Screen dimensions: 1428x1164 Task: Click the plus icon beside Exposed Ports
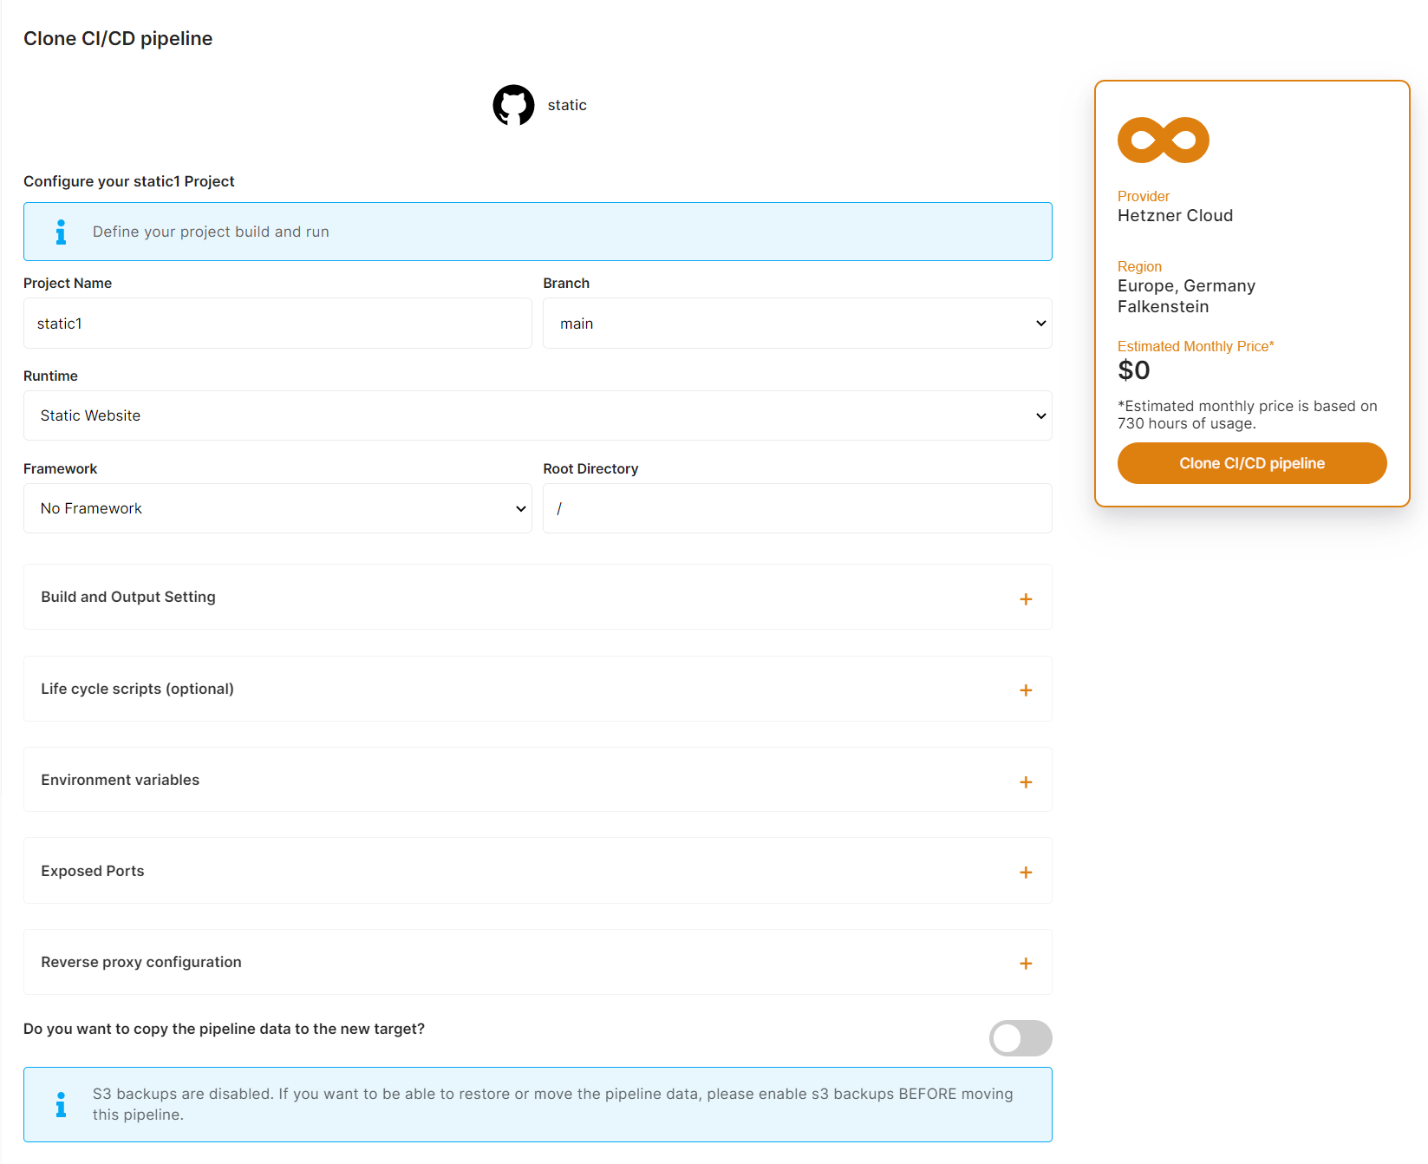[x=1026, y=872]
